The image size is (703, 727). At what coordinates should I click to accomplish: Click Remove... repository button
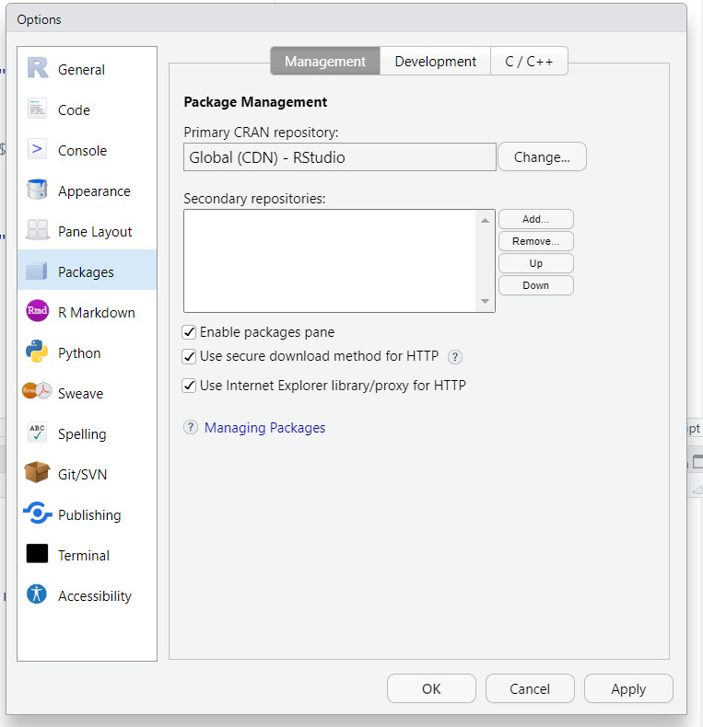click(x=536, y=241)
